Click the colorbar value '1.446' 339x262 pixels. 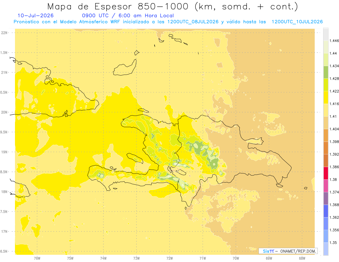point(334,41)
